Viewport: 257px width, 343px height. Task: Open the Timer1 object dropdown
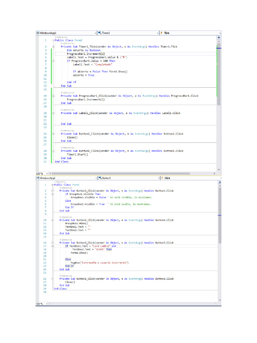[158, 33]
